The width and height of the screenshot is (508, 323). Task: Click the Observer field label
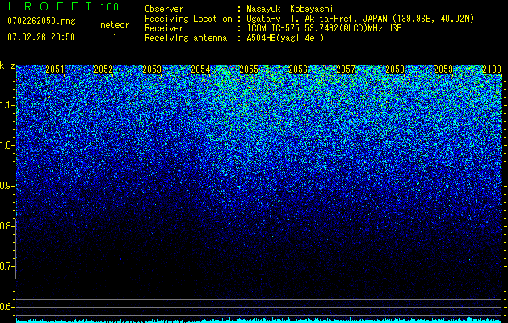coord(164,9)
